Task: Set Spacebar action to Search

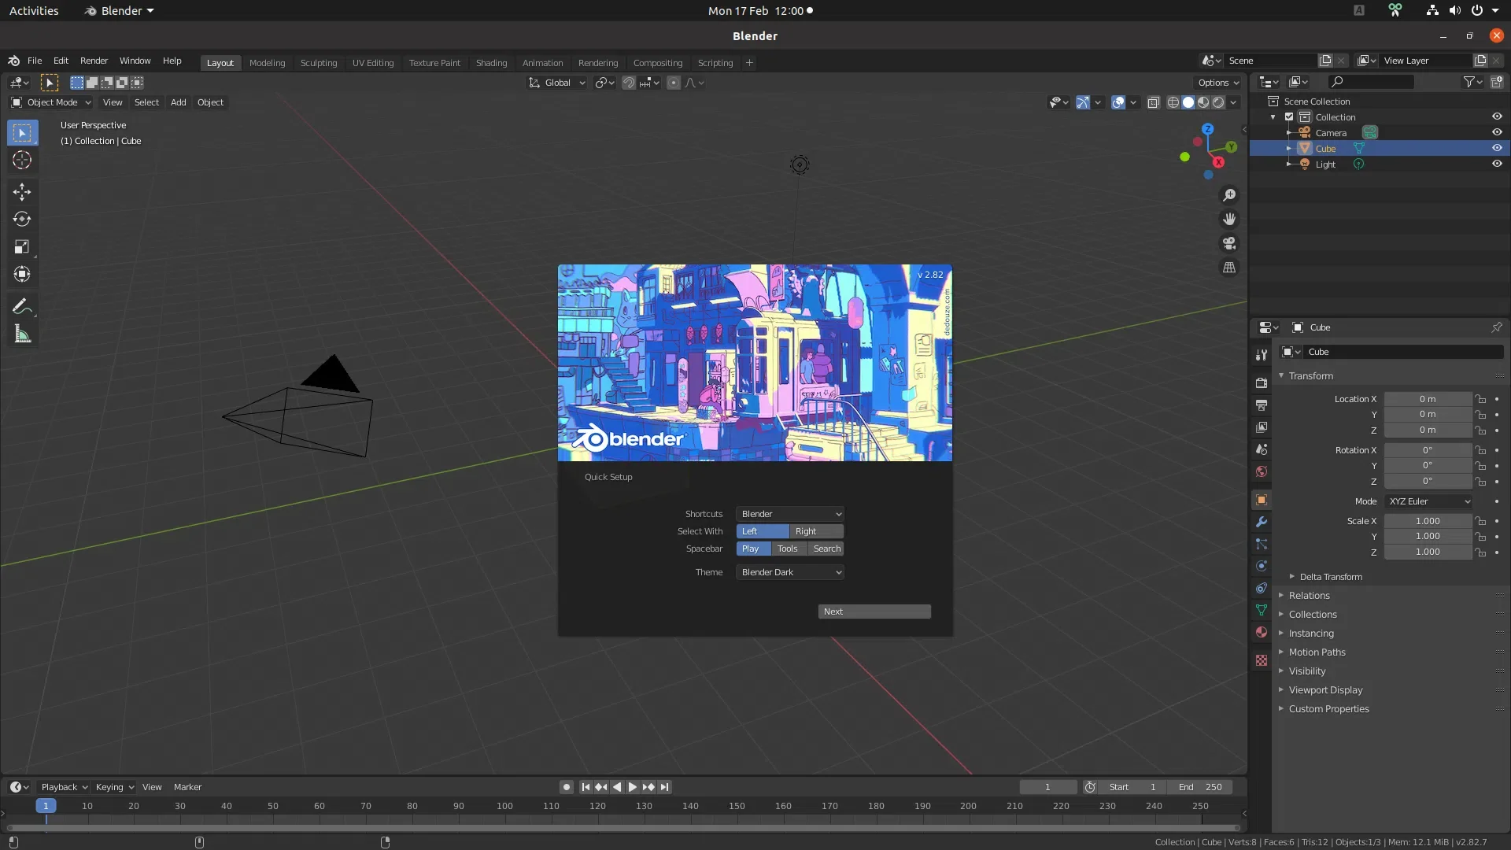Action: tap(826, 549)
